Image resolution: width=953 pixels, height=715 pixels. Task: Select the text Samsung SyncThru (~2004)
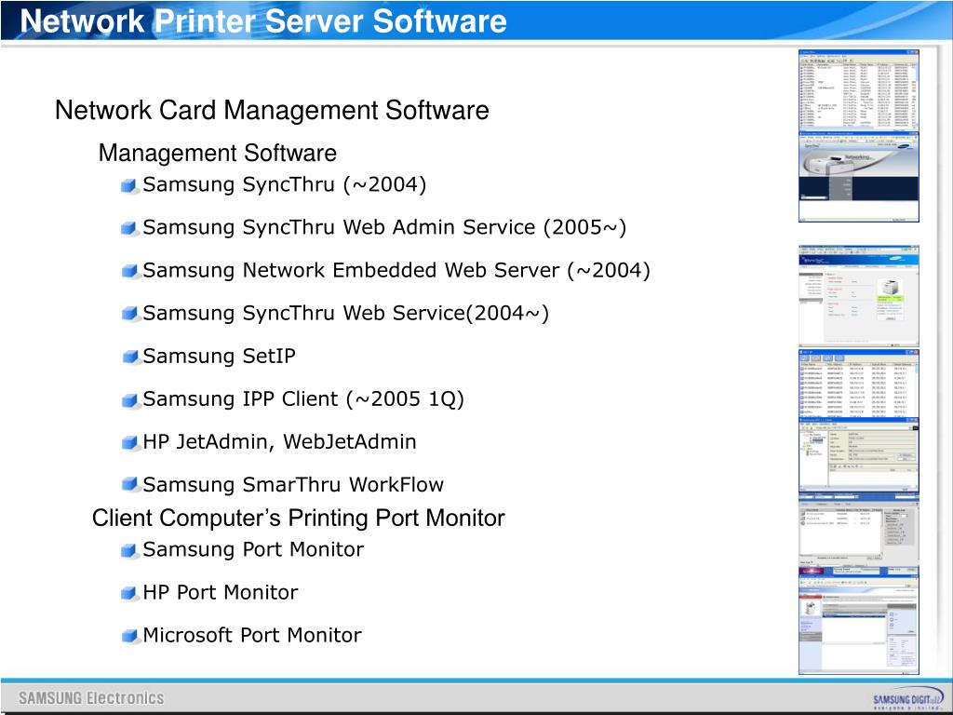[x=285, y=184]
